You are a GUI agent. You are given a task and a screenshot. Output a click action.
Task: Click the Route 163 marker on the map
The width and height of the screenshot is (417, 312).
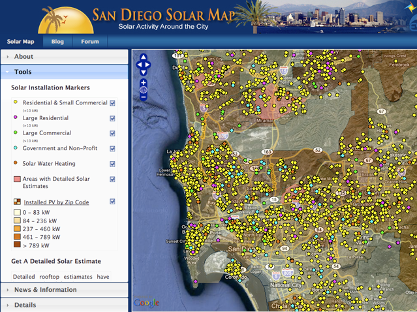(267, 152)
